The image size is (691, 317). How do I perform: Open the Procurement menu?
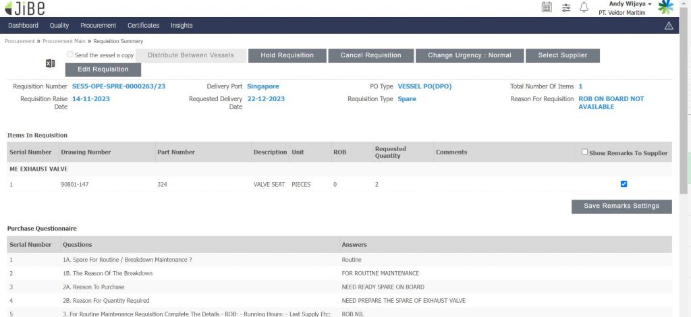pyautogui.click(x=98, y=26)
